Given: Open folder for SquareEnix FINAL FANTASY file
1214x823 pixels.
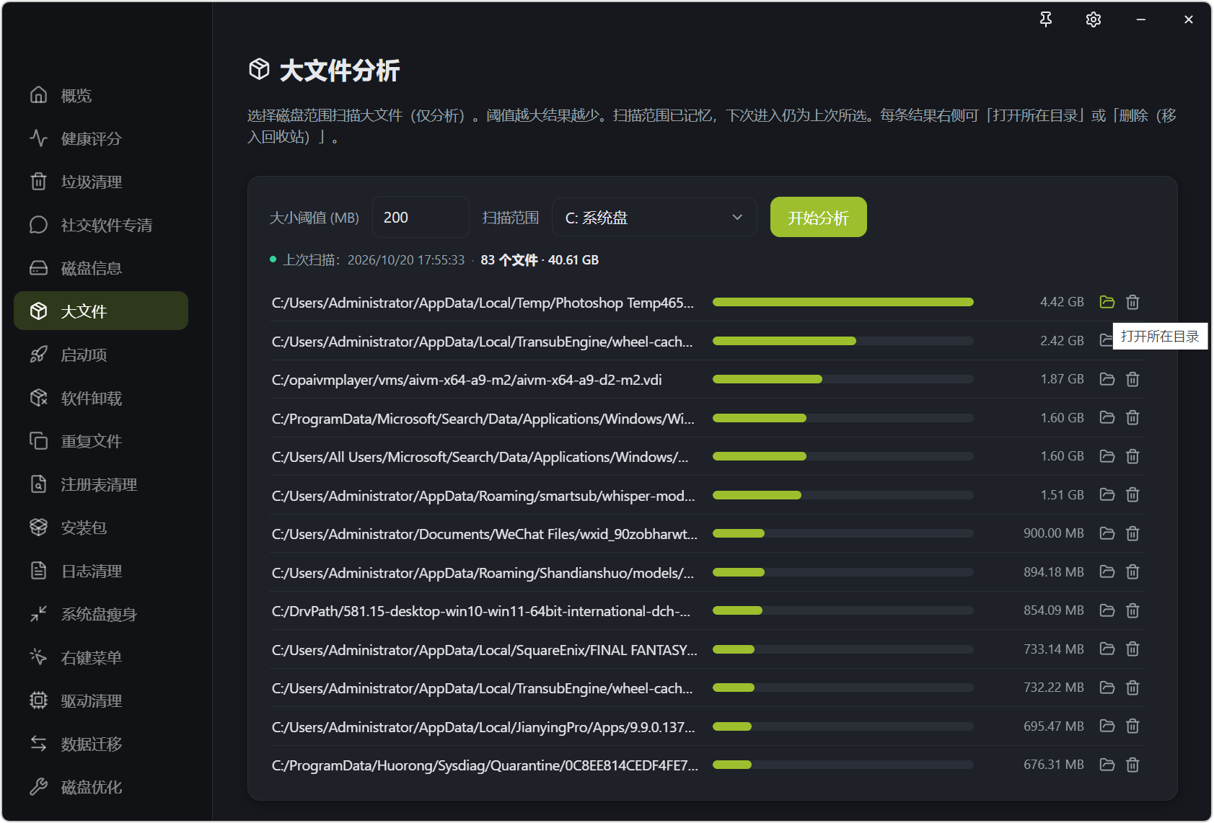Looking at the screenshot, I should coord(1107,649).
